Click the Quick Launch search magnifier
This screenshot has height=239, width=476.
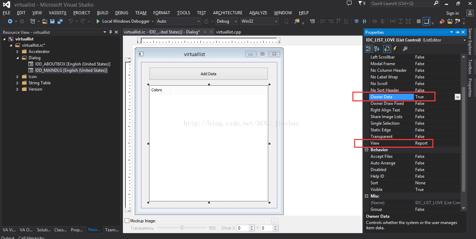pos(436,3)
